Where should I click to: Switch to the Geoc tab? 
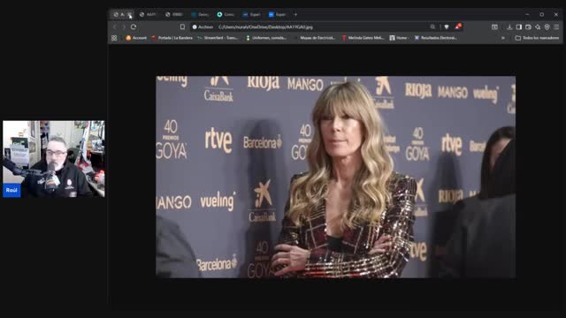[x=201, y=14]
